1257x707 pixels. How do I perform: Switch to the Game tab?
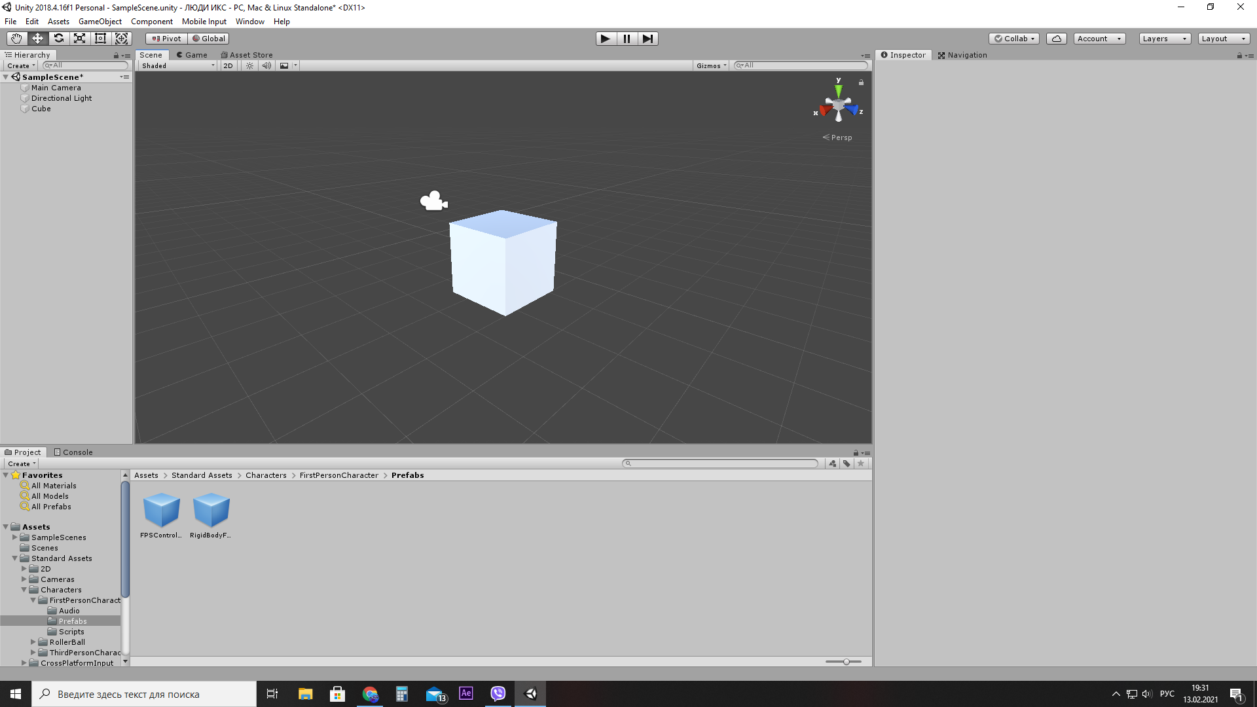tap(191, 55)
